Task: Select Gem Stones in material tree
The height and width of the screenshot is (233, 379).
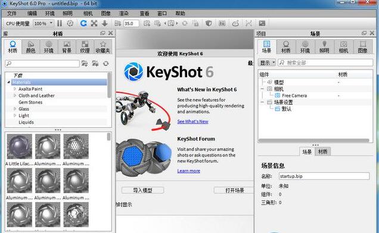Action: coord(30,102)
